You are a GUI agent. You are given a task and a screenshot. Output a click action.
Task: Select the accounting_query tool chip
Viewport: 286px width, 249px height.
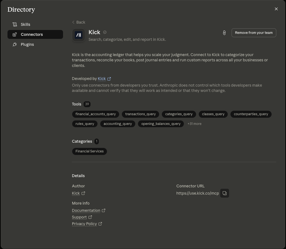click(x=118, y=124)
